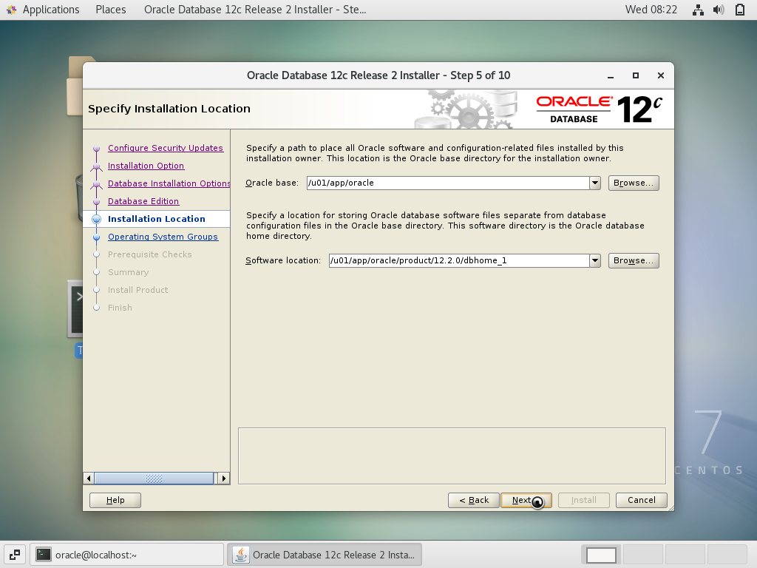The width and height of the screenshot is (757, 568).
Task: Click the Applications menu logo icon
Action: [x=11, y=10]
